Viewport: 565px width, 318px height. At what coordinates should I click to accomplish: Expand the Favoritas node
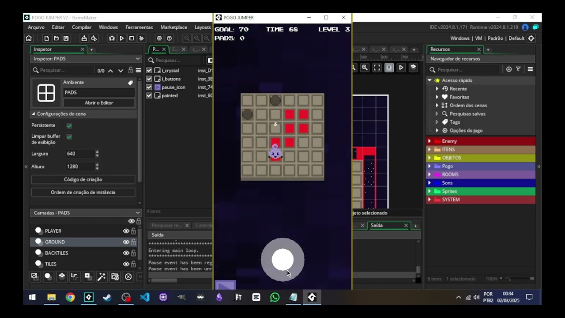tap(437, 97)
